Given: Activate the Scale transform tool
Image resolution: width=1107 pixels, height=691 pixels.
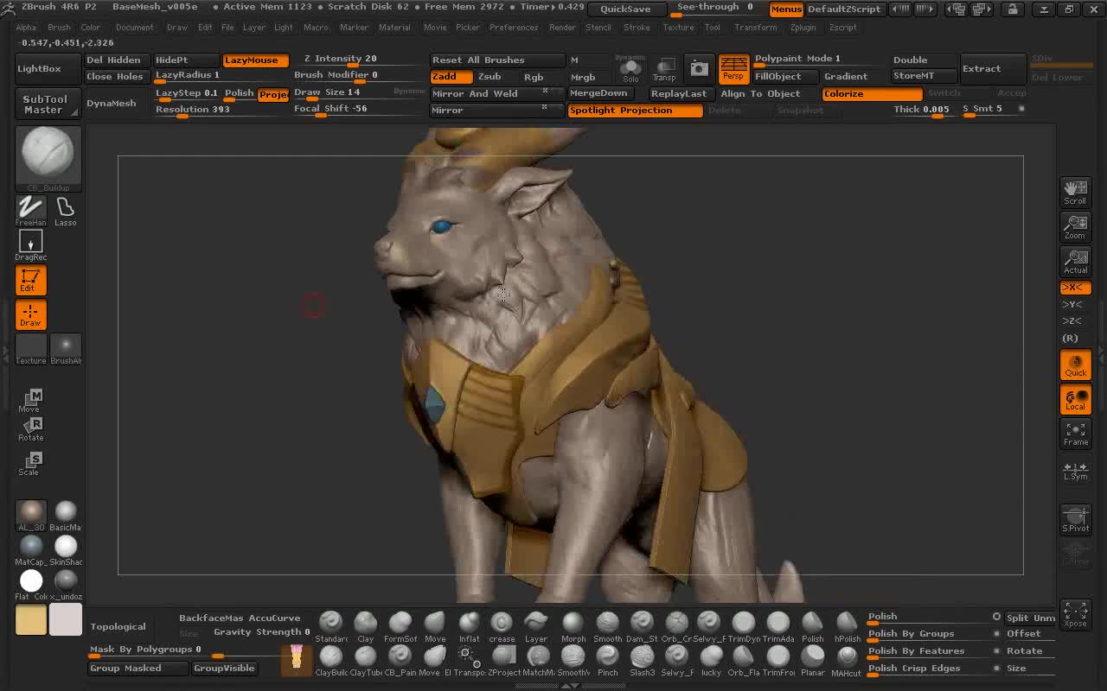Looking at the screenshot, I should pyautogui.click(x=30, y=463).
